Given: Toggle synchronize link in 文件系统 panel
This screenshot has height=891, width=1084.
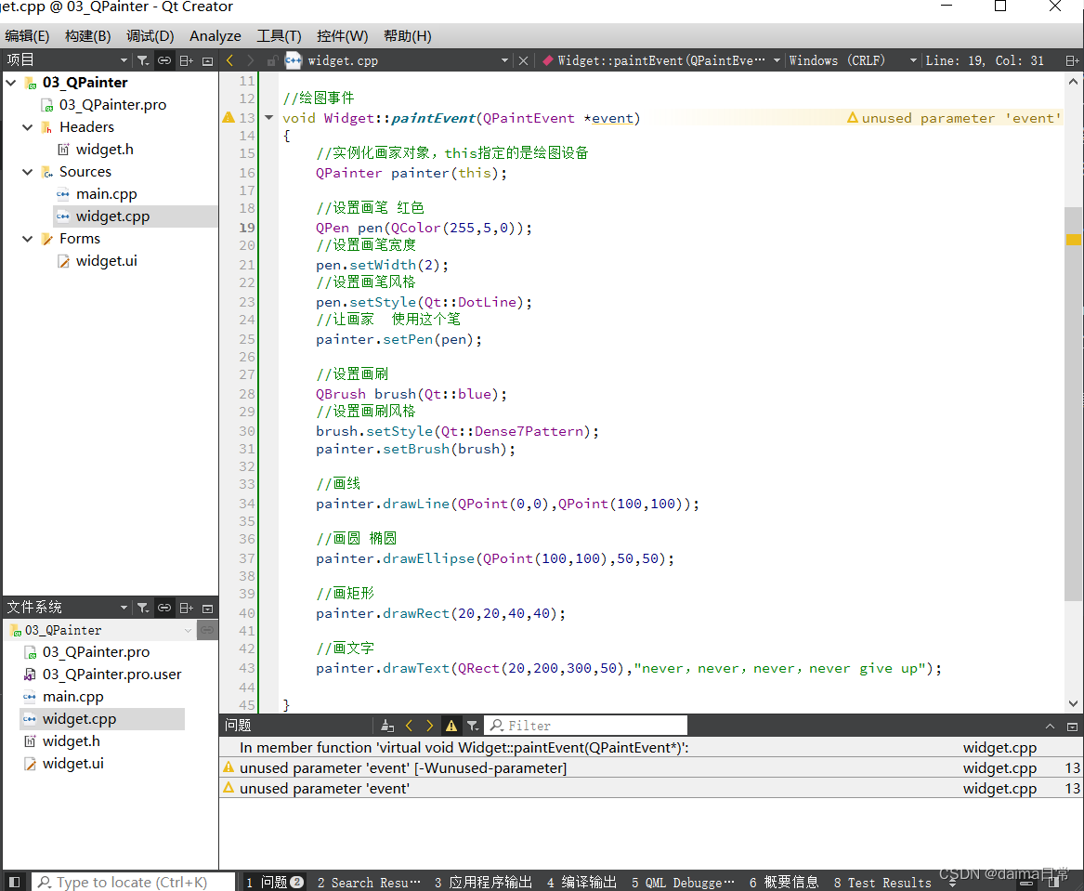Looking at the screenshot, I should 164,609.
